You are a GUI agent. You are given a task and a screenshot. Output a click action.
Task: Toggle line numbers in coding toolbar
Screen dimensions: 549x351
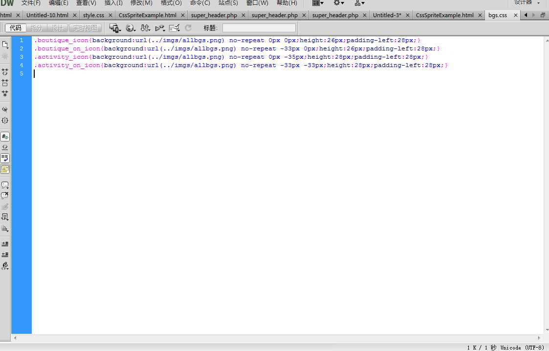(x=5, y=137)
